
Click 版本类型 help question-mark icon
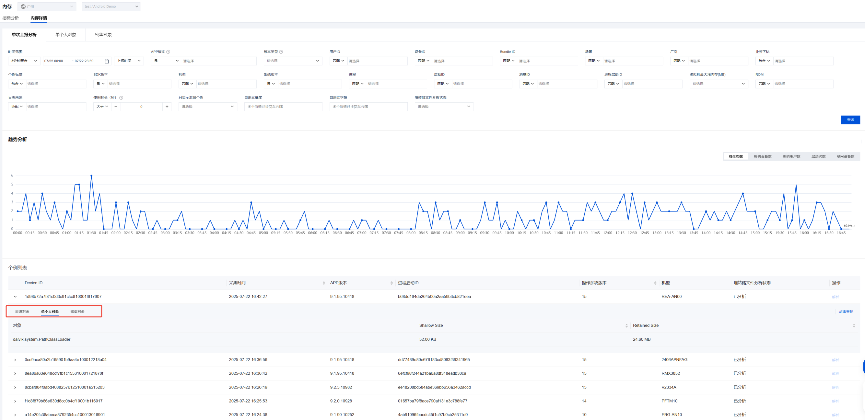281,52
